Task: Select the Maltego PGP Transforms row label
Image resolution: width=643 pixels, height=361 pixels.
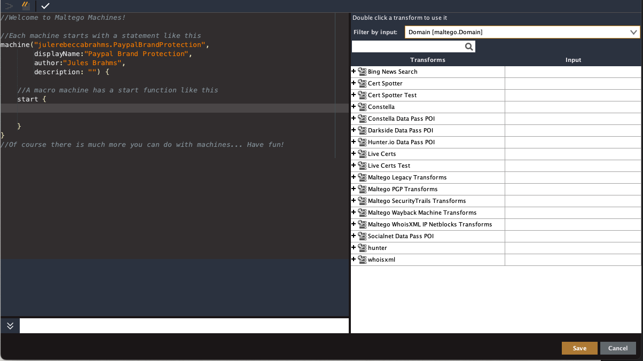Action: [403, 189]
